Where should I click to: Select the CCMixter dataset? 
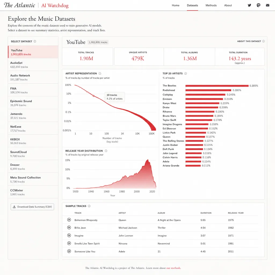point(33,192)
